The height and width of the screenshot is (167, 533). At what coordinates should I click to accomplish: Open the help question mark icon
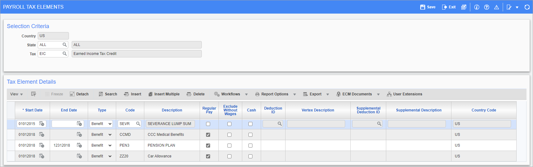[487, 7]
